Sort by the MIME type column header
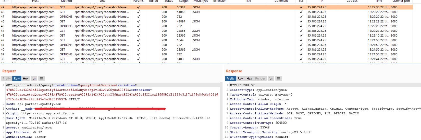The height and width of the screenshot is (140, 421). click(201, 1)
